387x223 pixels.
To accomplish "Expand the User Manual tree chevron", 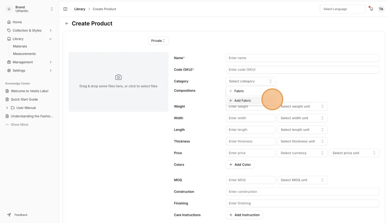I will pyautogui.click(x=7, y=108).
